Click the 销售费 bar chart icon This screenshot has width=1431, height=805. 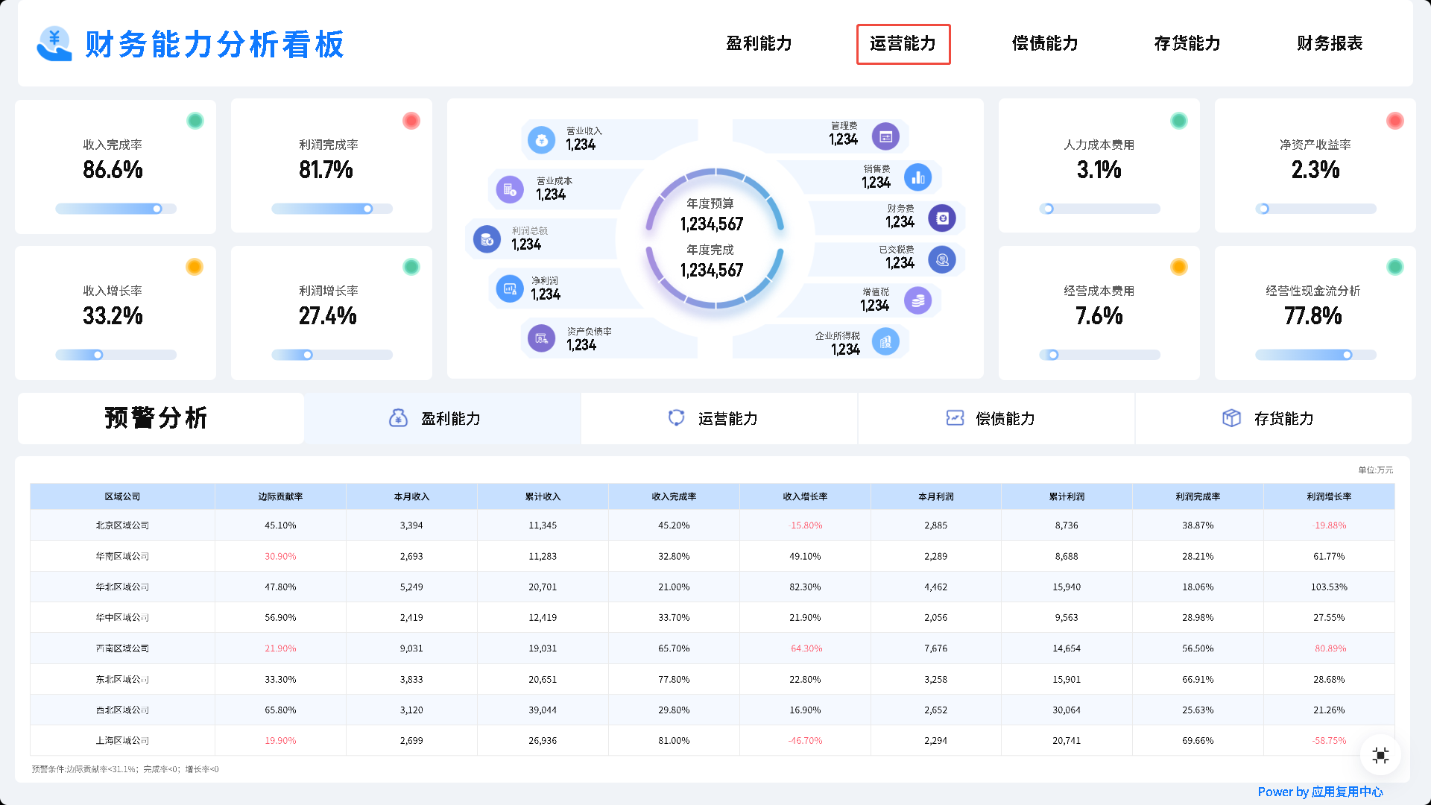[x=917, y=177]
